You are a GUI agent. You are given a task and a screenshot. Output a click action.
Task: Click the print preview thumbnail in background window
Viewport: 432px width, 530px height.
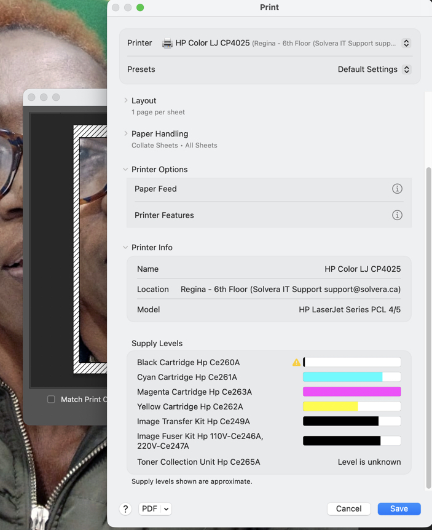[x=90, y=250]
